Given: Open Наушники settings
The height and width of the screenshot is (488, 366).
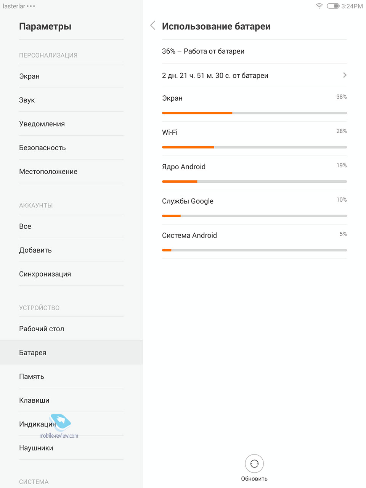Looking at the screenshot, I should 71,448.
